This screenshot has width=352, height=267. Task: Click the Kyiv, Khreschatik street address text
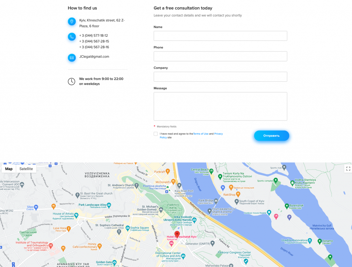(x=102, y=23)
